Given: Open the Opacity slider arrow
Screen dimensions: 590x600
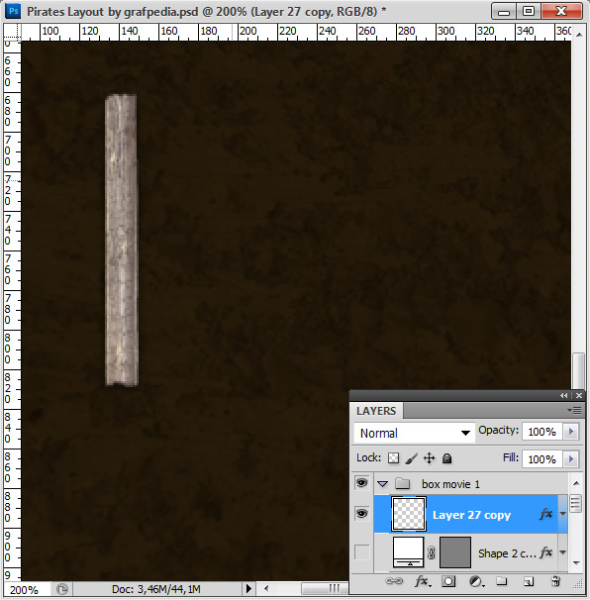Looking at the screenshot, I should 571,432.
